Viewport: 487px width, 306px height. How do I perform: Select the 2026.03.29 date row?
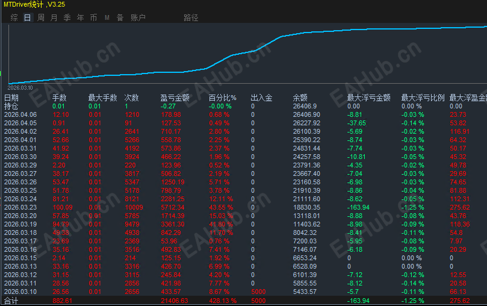(20, 165)
